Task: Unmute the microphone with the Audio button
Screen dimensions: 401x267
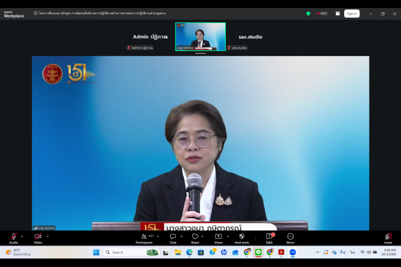Action: (14, 237)
